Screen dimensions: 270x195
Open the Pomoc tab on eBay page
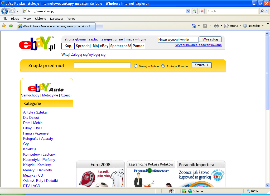point(138,46)
